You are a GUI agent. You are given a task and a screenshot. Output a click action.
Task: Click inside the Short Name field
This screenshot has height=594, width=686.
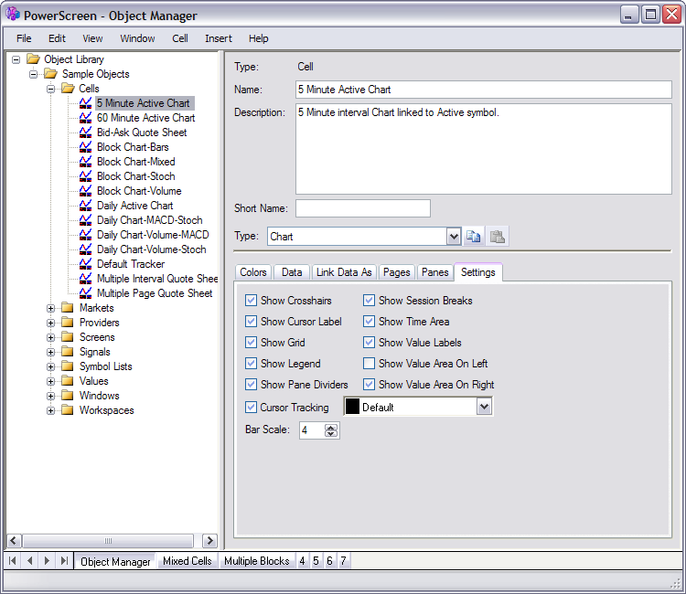[362, 208]
